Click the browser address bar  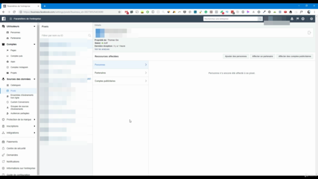point(69,12)
